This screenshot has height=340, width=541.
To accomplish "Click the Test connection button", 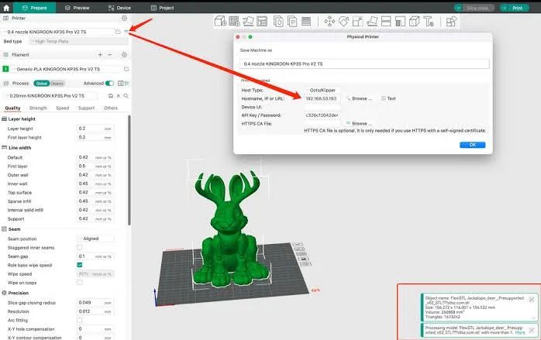I will pyautogui.click(x=388, y=99).
